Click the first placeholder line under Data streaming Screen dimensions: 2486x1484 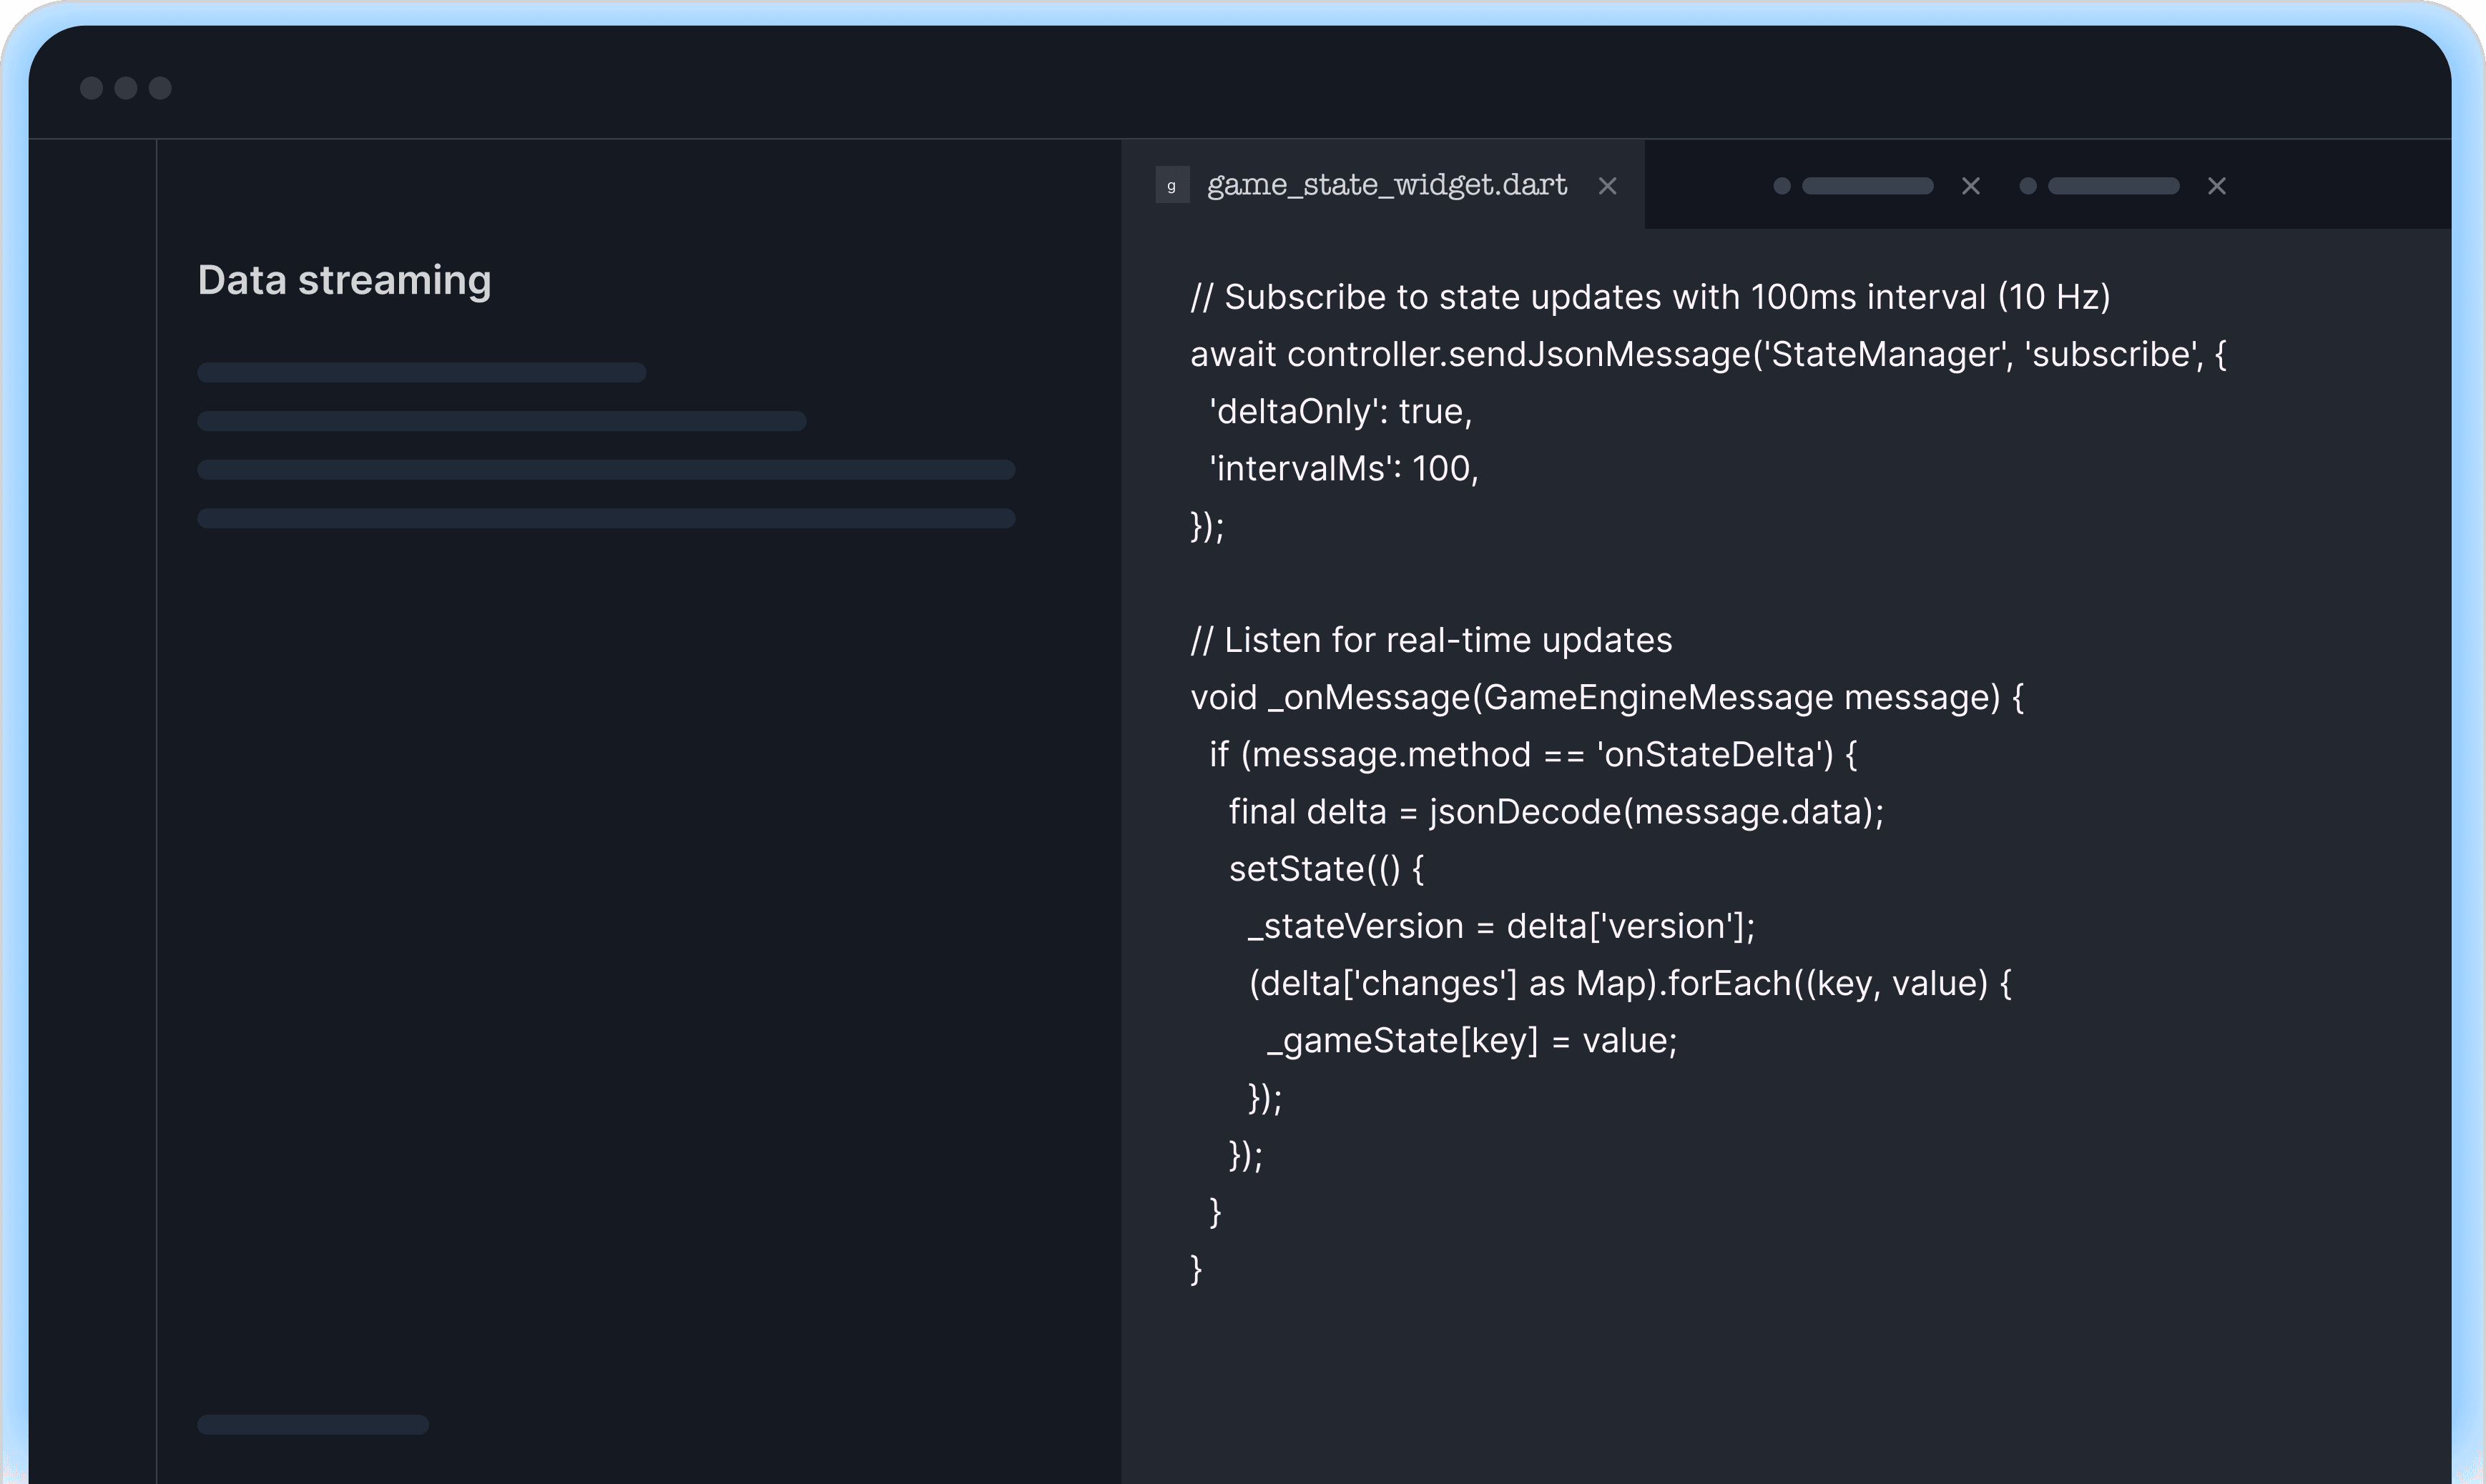(421, 373)
